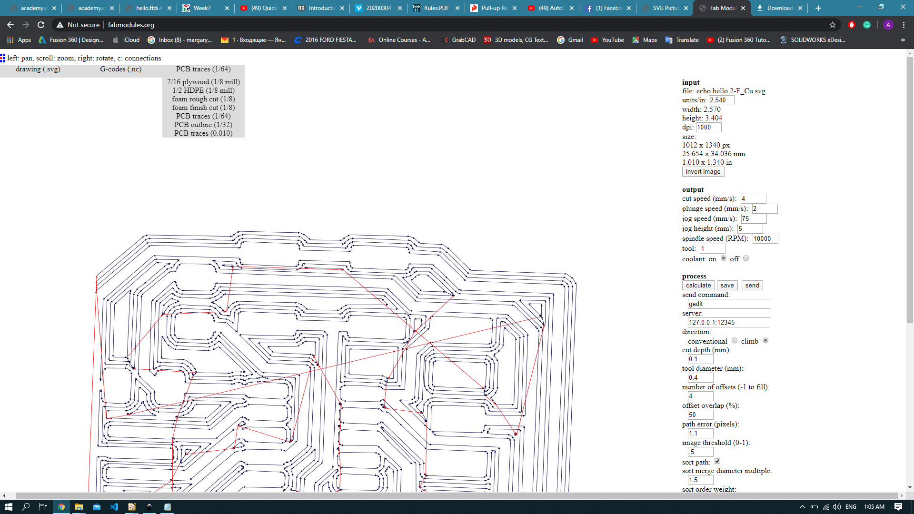914x514 pixels.
Task: Select 7/16 plywood (1/8 mill) process
Action: click(203, 82)
